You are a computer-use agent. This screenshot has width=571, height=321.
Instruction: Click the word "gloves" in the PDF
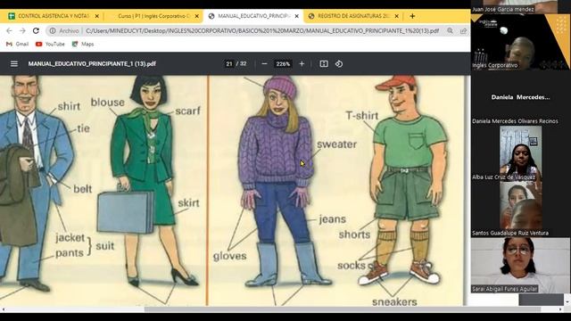tap(230, 256)
